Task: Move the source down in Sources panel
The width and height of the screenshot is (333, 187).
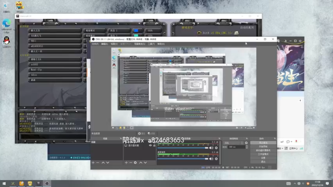Action: (145, 162)
